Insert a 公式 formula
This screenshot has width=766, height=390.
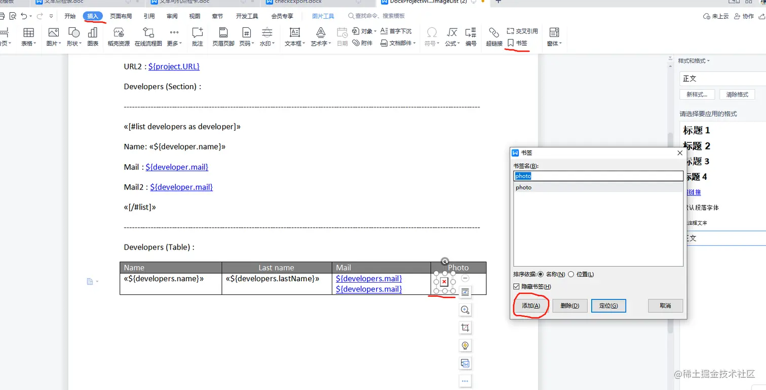451,35
